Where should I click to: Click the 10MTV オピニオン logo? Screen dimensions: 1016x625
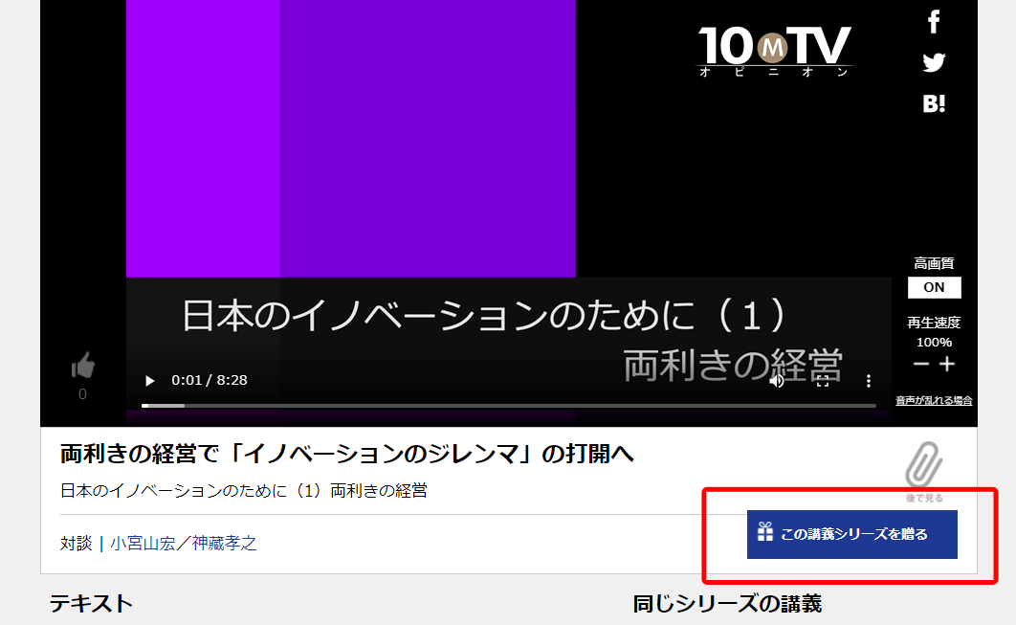coord(774,50)
